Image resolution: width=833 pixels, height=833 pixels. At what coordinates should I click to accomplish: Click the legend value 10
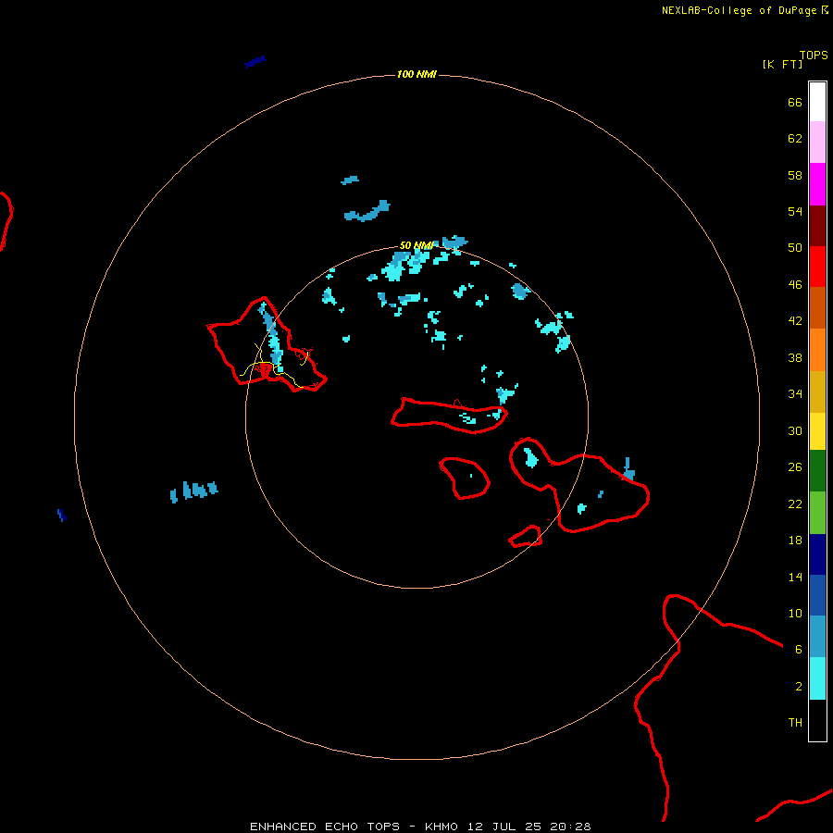[795, 613]
